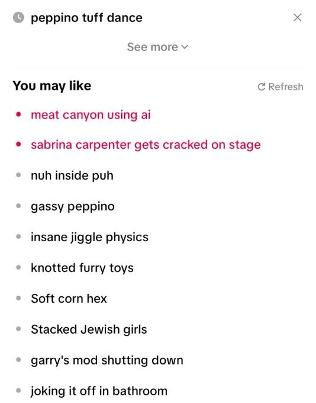Image resolution: width=316 pixels, height=403 pixels.
Task: Click the circular arrow Refresh icon
Action: tap(262, 87)
